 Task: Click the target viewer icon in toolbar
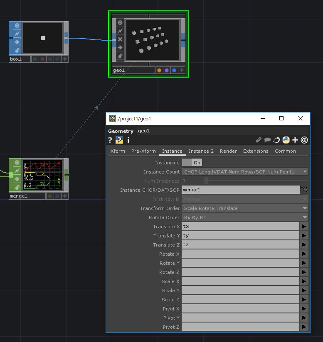tap(304, 140)
